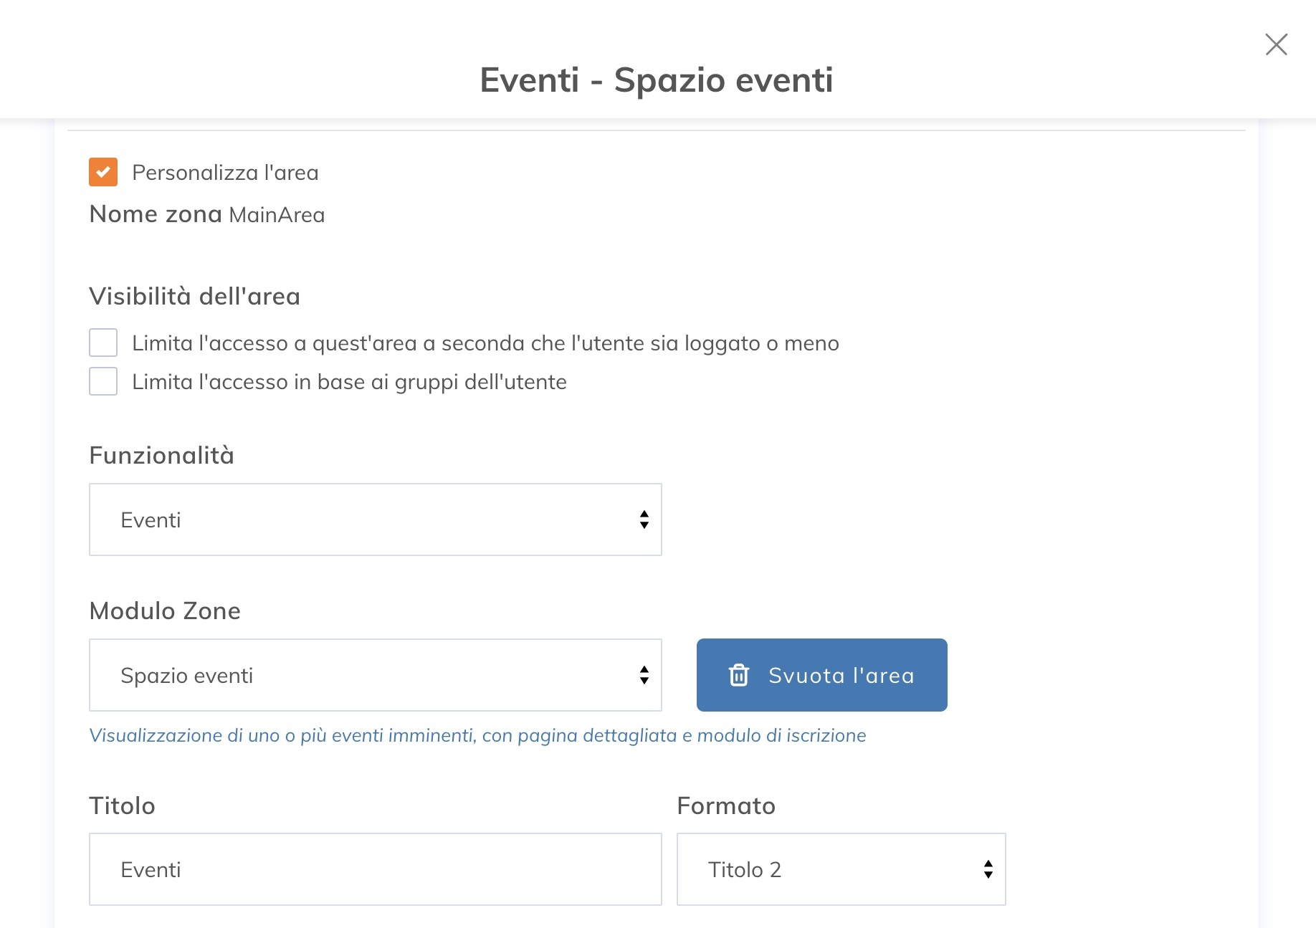The image size is (1316, 928).
Task: Open the Formato dropdown showing Titolo 2
Action: tap(841, 869)
